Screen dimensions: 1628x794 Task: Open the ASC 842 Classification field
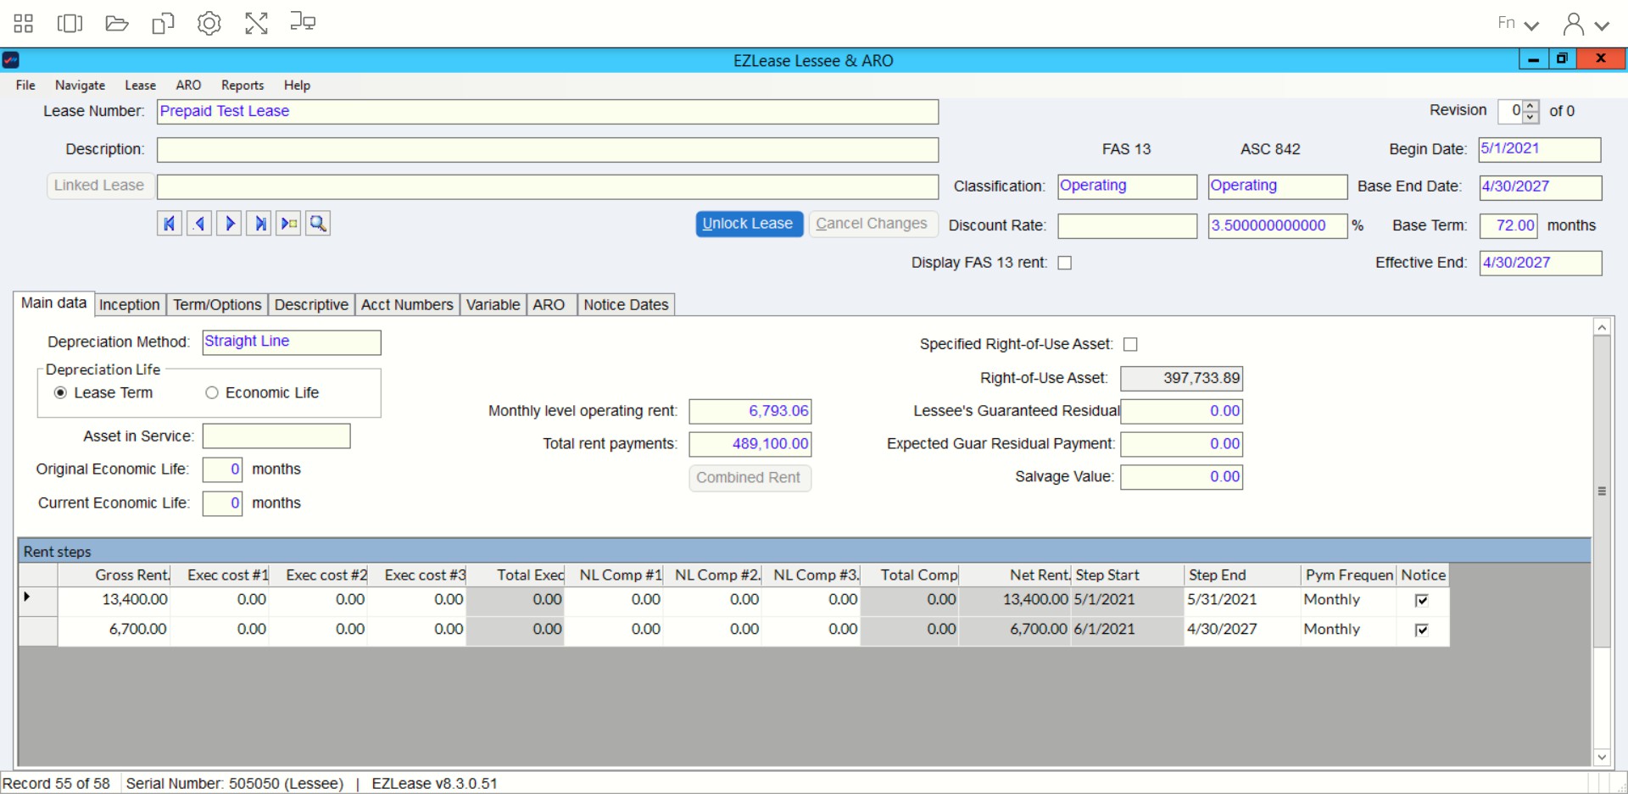(x=1277, y=186)
